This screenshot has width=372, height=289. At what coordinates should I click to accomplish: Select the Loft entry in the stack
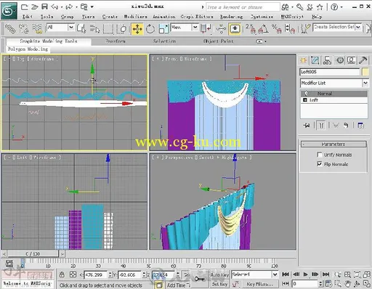click(334, 100)
